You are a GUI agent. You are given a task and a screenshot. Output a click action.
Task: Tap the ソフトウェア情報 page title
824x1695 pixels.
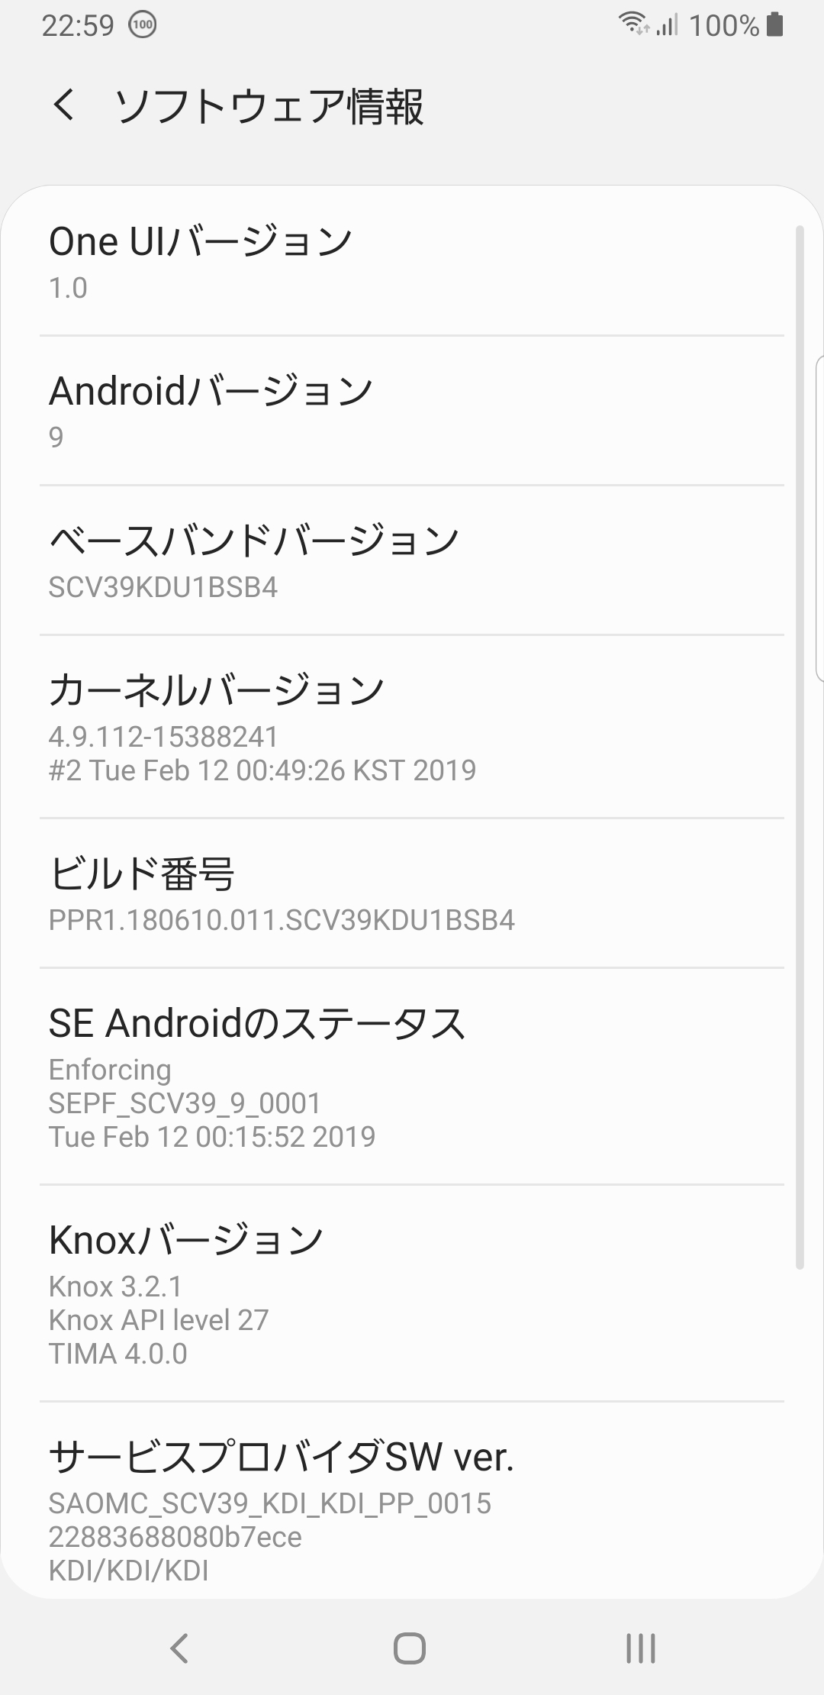coord(269,106)
